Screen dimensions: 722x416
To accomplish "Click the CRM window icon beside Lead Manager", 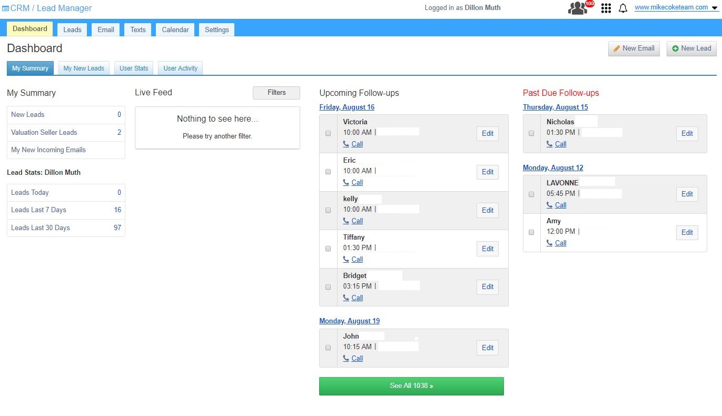I will point(6,8).
